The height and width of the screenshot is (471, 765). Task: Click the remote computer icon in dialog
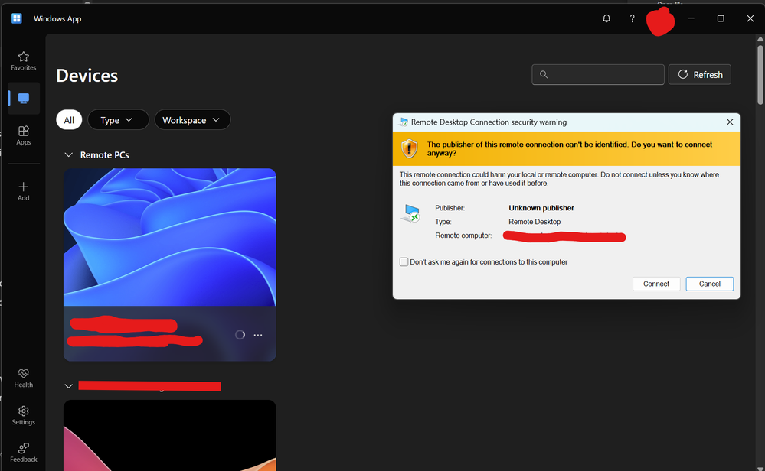click(411, 213)
